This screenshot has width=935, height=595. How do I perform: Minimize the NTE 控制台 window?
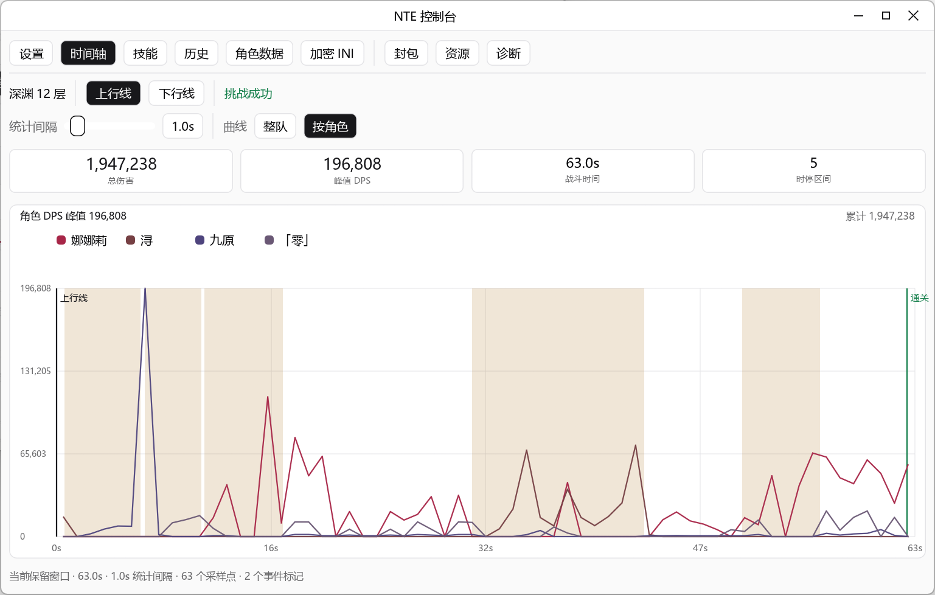[858, 16]
